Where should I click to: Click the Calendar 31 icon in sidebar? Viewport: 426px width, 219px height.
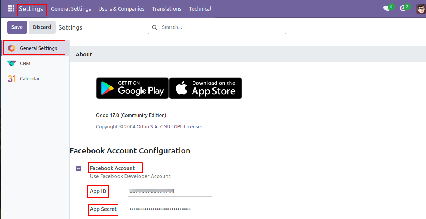[11, 78]
